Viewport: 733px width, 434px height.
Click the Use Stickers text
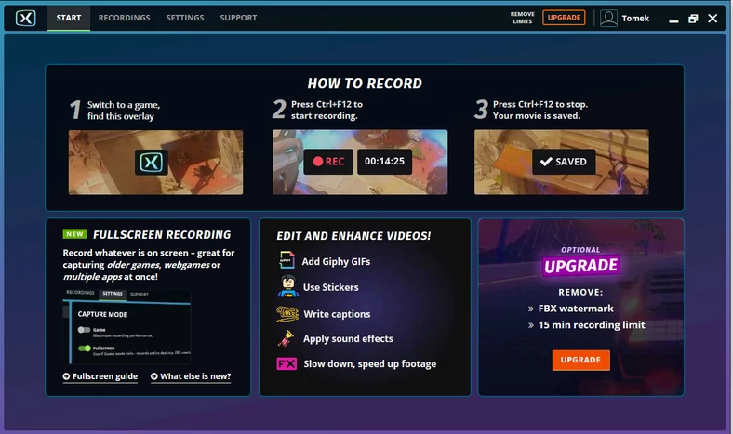[330, 287]
